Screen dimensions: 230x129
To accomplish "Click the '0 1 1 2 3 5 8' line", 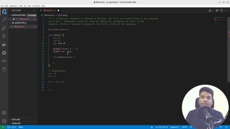I will [x=56, y=82].
